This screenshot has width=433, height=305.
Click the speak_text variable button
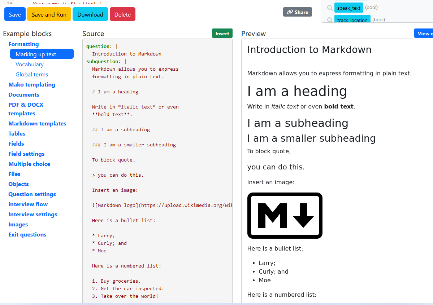click(x=348, y=8)
